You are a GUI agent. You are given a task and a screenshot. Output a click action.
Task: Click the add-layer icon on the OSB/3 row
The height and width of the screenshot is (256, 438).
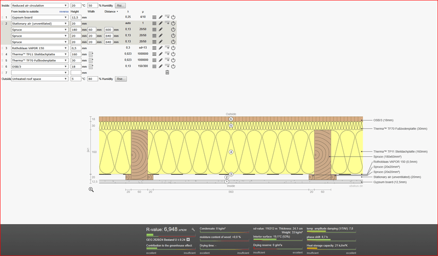167,66
